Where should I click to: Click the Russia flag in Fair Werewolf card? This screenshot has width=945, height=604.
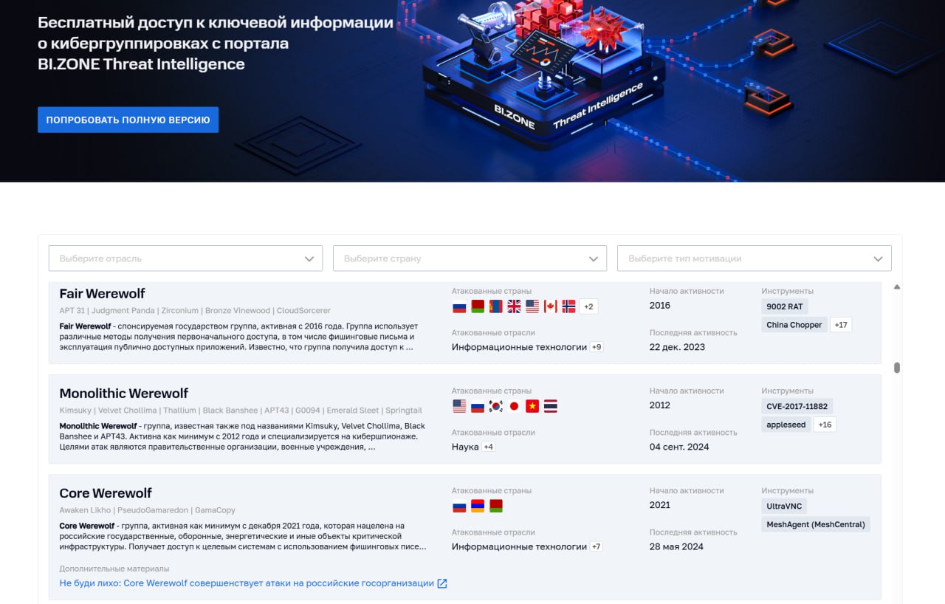coord(459,306)
